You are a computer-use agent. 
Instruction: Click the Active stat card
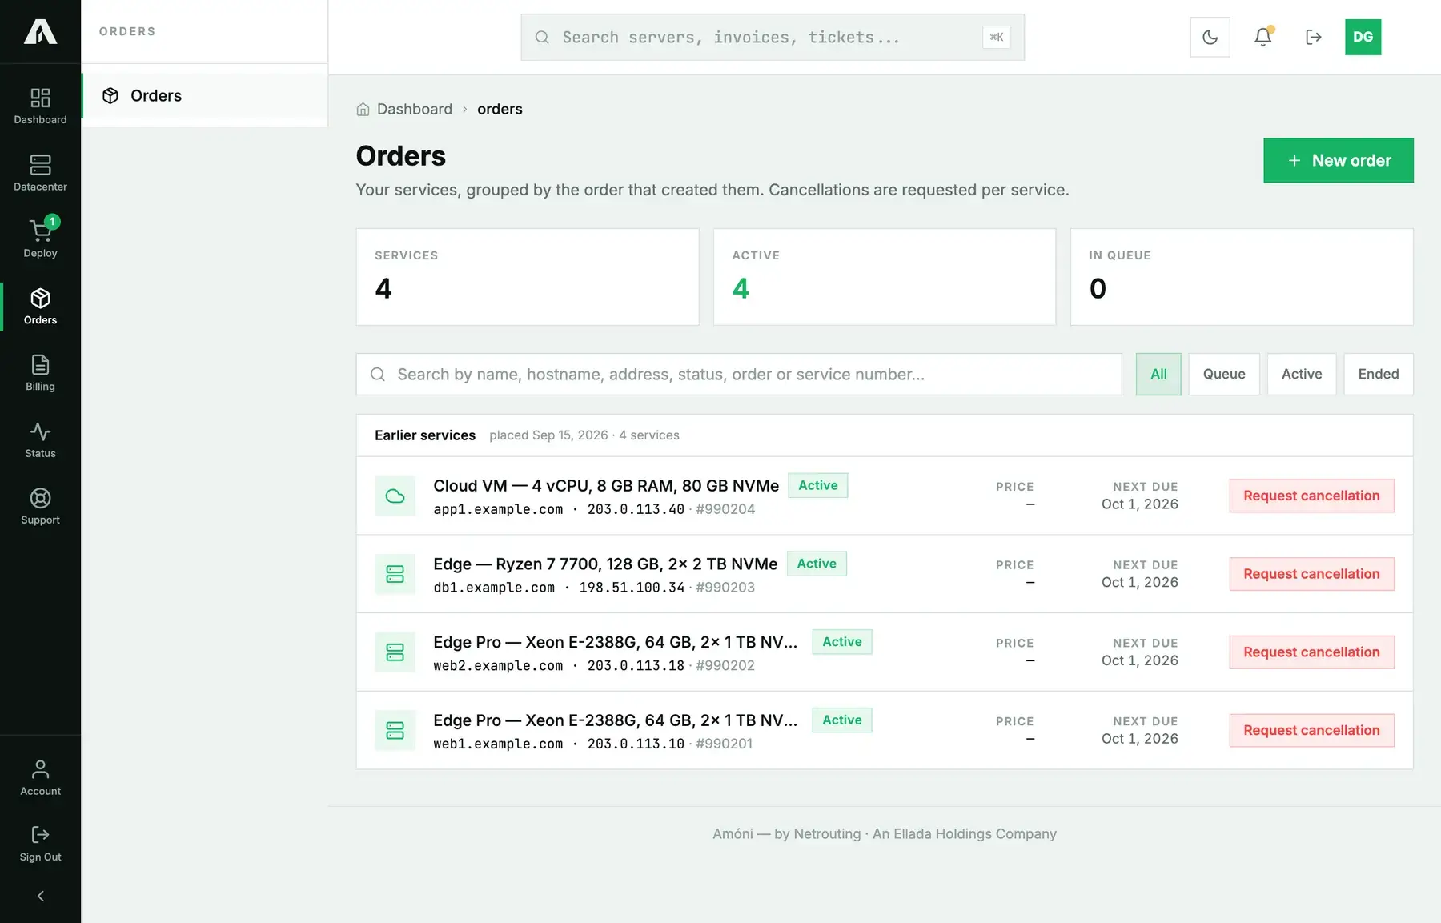point(884,277)
